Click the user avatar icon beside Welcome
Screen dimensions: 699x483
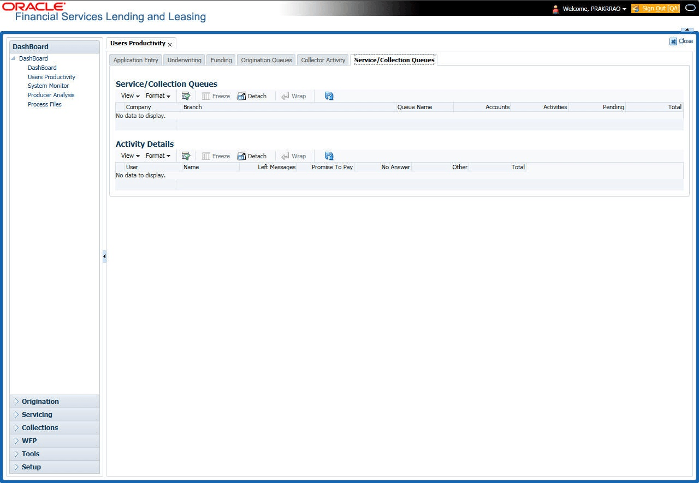coord(555,9)
